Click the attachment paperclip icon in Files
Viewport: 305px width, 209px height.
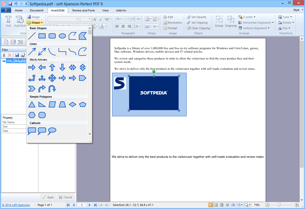tap(4, 55)
